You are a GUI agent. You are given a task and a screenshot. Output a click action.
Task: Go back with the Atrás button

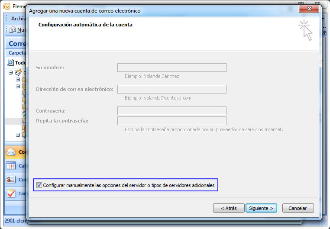[x=229, y=208]
